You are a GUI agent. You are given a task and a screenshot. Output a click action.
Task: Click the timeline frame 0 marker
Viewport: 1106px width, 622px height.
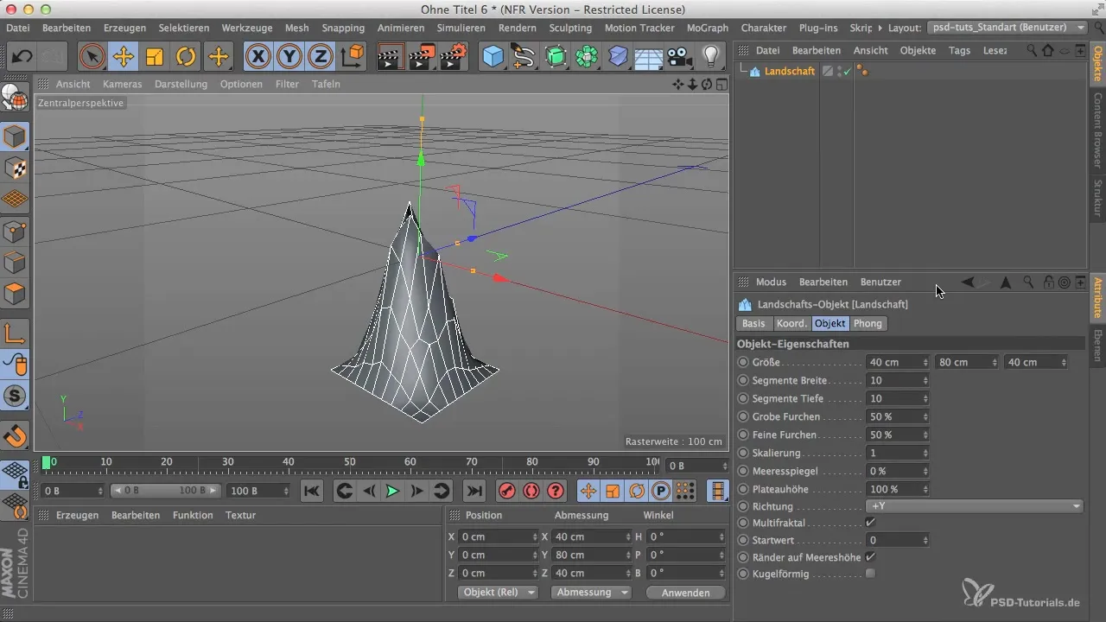tap(47, 463)
